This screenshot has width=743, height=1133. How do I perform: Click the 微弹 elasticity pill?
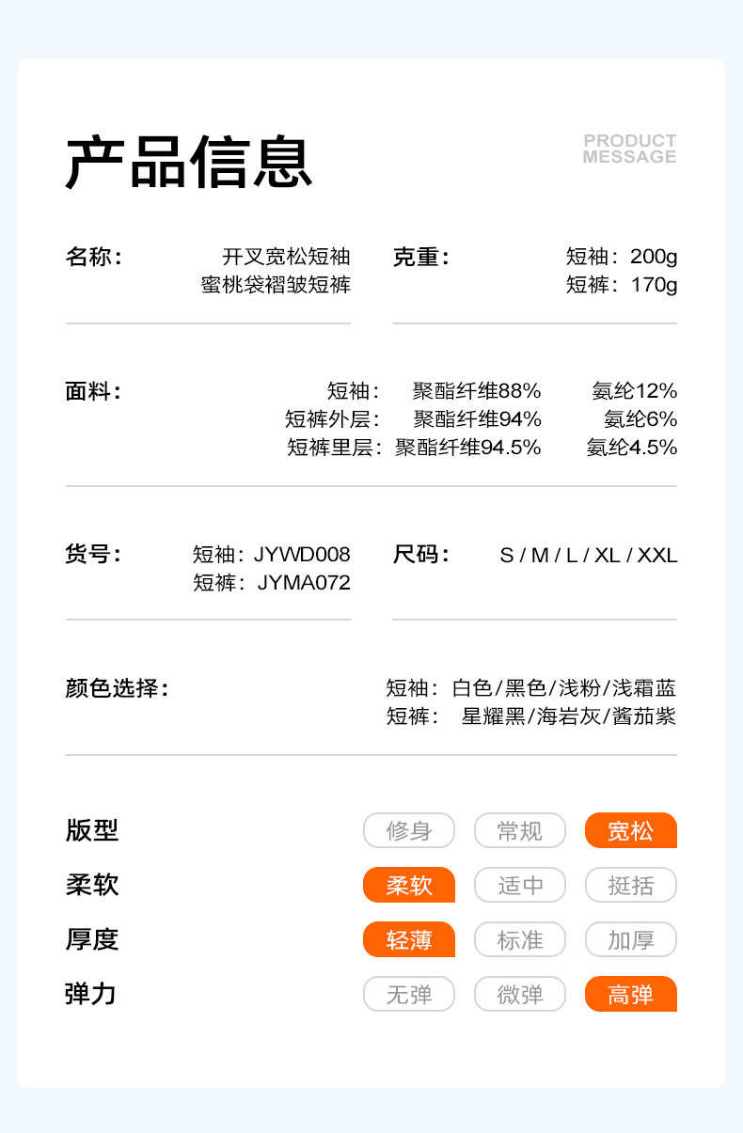click(x=520, y=994)
